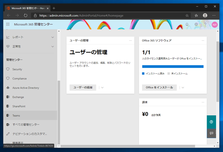The height and width of the screenshot is (152, 223).
Task: Open the NY account avatar
Action: coord(215,25)
